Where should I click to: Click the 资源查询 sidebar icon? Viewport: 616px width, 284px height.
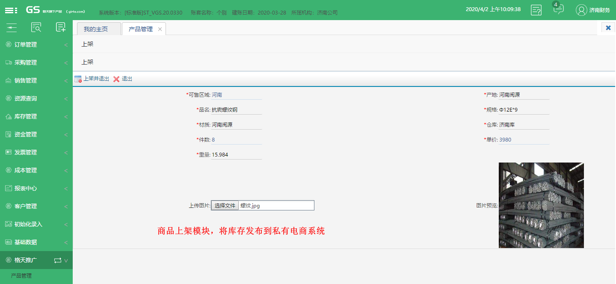click(x=9, y=98)
